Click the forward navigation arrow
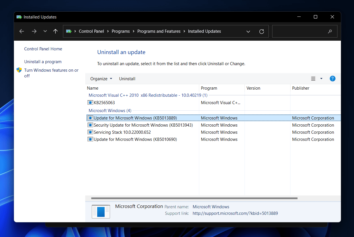 tap(34, 31)
